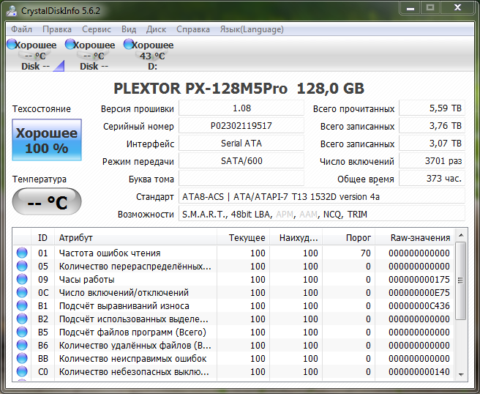The image size is (480, 394).
Task: Open the Язык(Language) menu
Action: point(252,29)
